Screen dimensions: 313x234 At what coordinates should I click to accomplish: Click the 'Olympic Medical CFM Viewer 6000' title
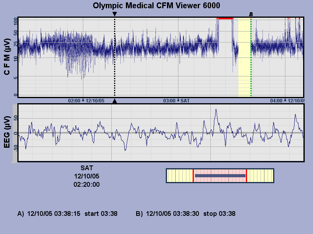(156, 6)
